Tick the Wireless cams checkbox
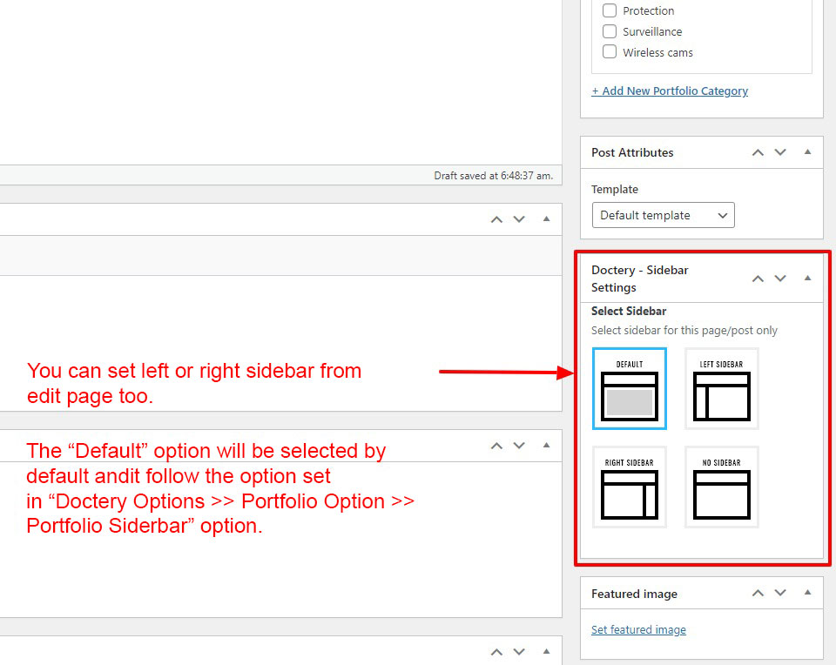The height and width of the screenshot is (665, 836). (610, 52)
